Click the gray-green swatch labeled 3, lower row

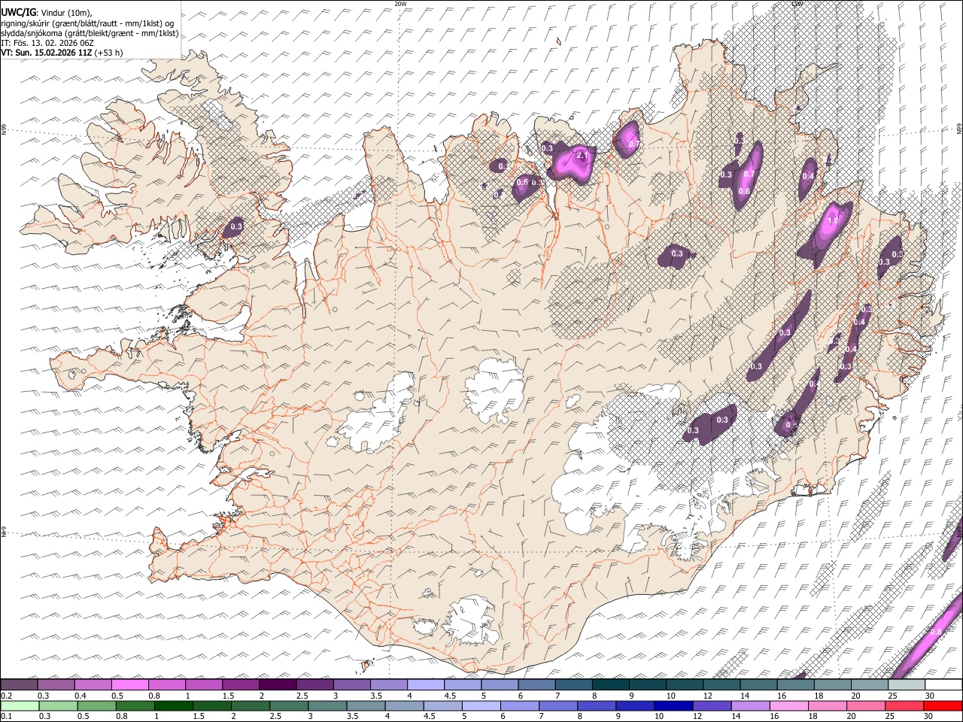327,706
